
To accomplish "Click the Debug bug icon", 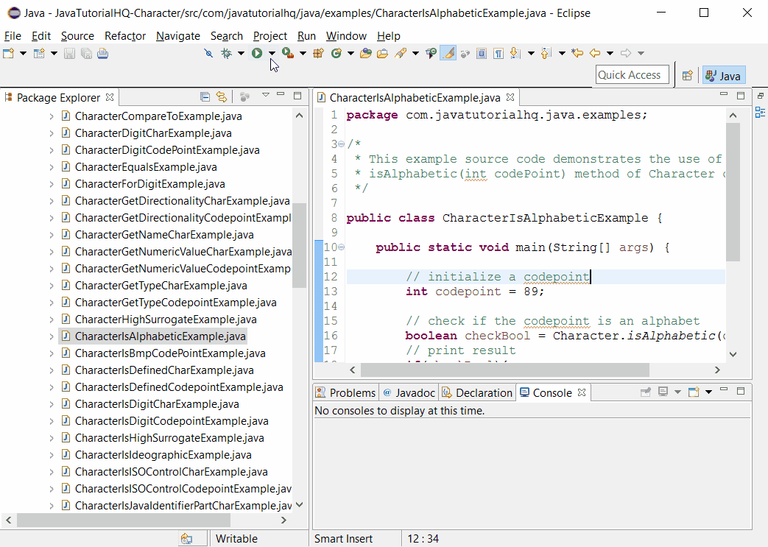I will pyautogui.click(x=226, y=54).
